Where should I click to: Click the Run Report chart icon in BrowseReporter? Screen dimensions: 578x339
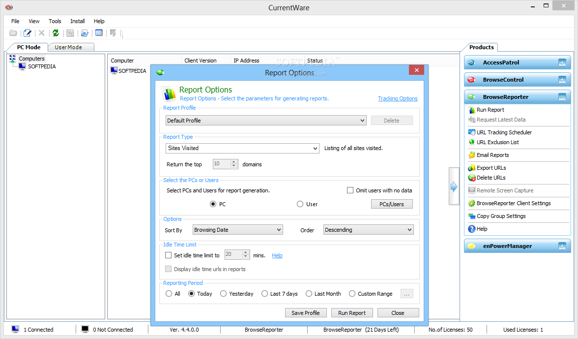click(x=472, y=110)
